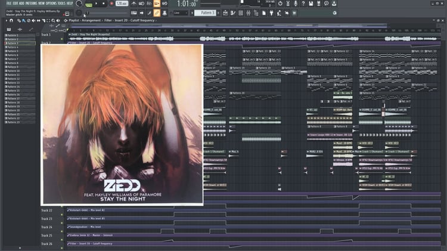Toggle wait for input to start
Screen dimensions: 447x251
pos(141,4)
